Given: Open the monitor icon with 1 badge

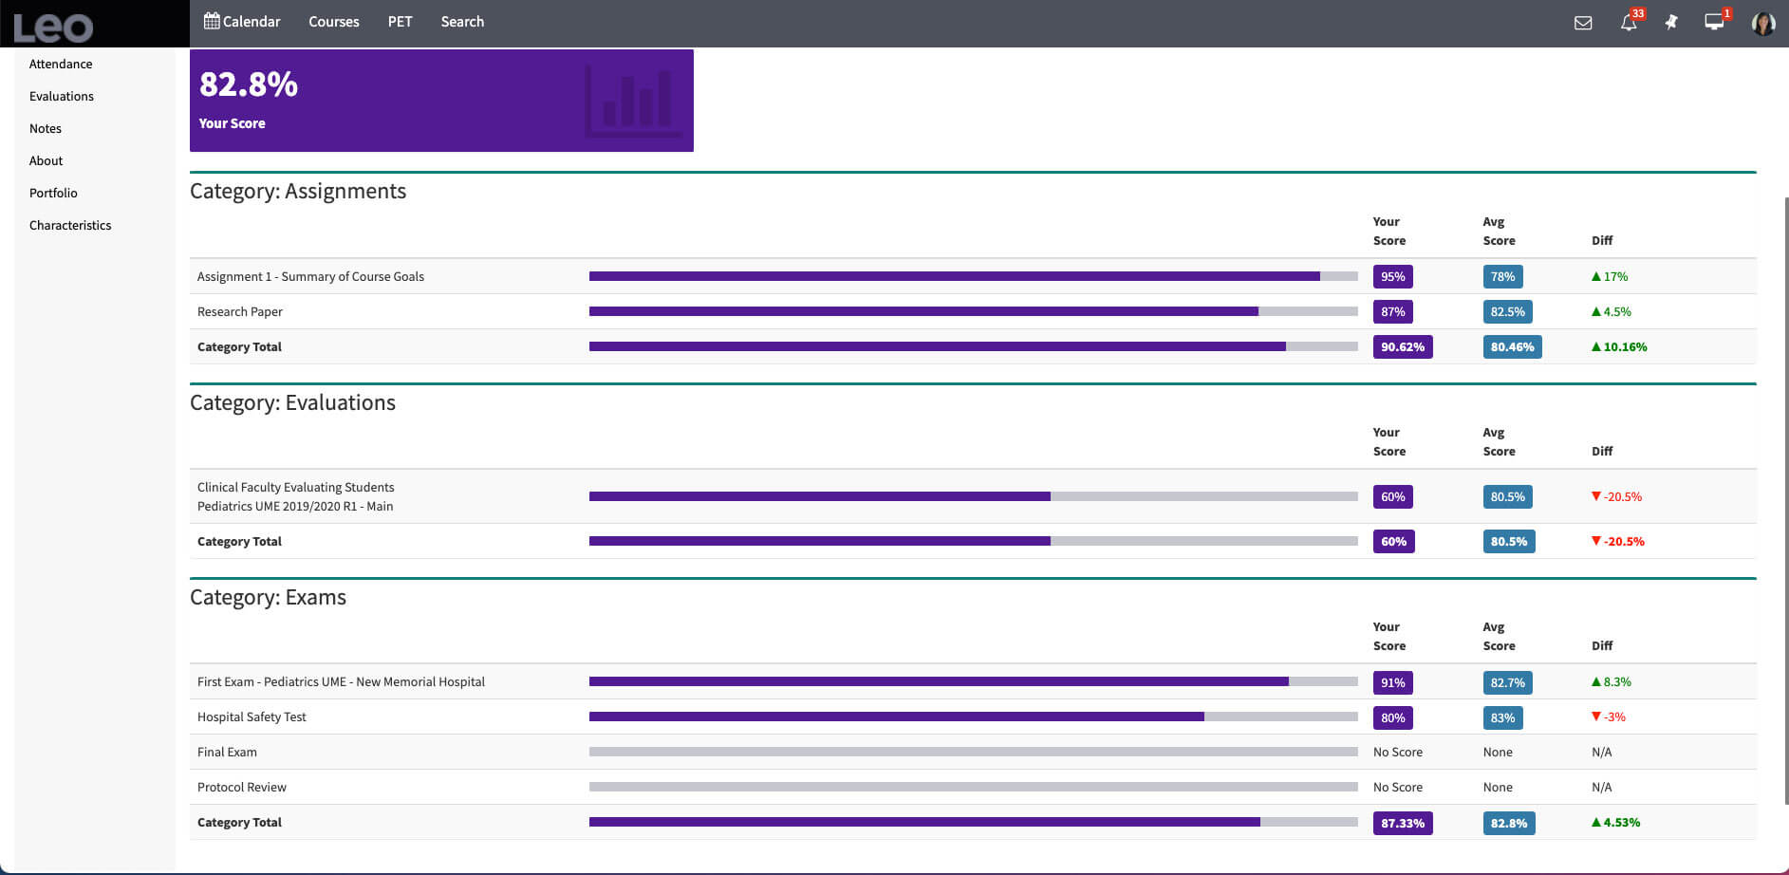Looking at the screenshot, I should click(1714, 22).
